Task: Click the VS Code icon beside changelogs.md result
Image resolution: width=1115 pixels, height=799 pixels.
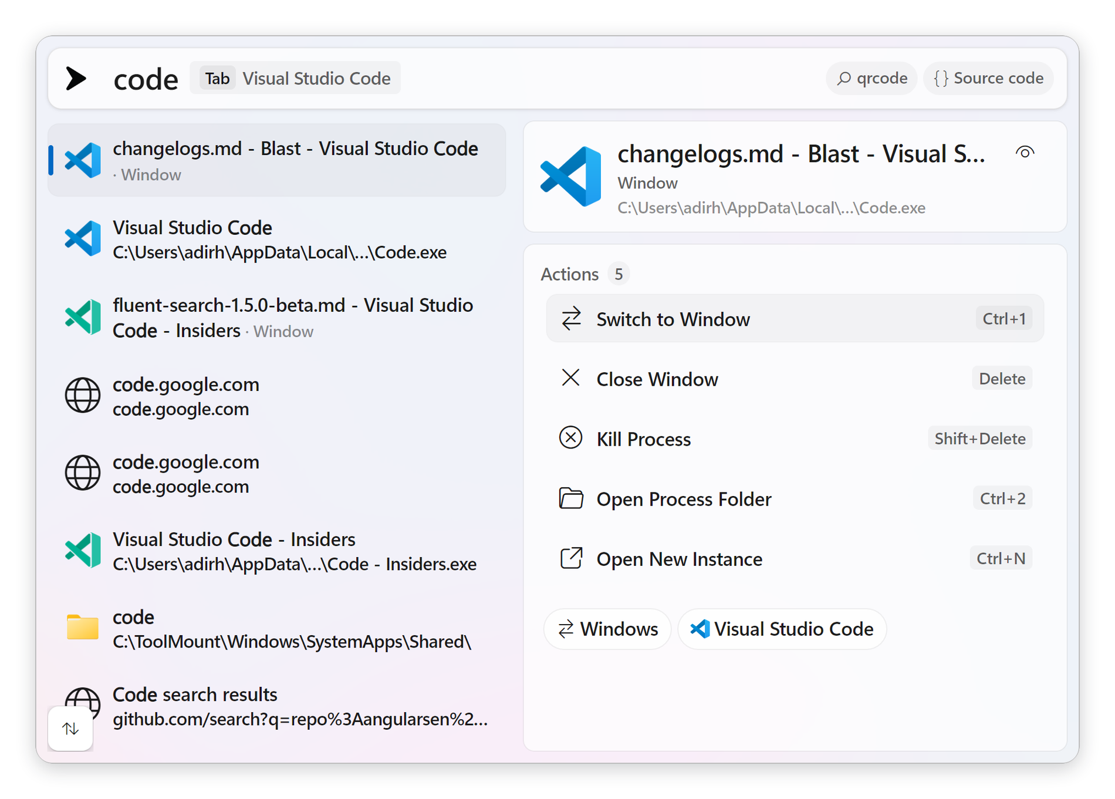Action: pyautogui.click(x=83, y=160)
